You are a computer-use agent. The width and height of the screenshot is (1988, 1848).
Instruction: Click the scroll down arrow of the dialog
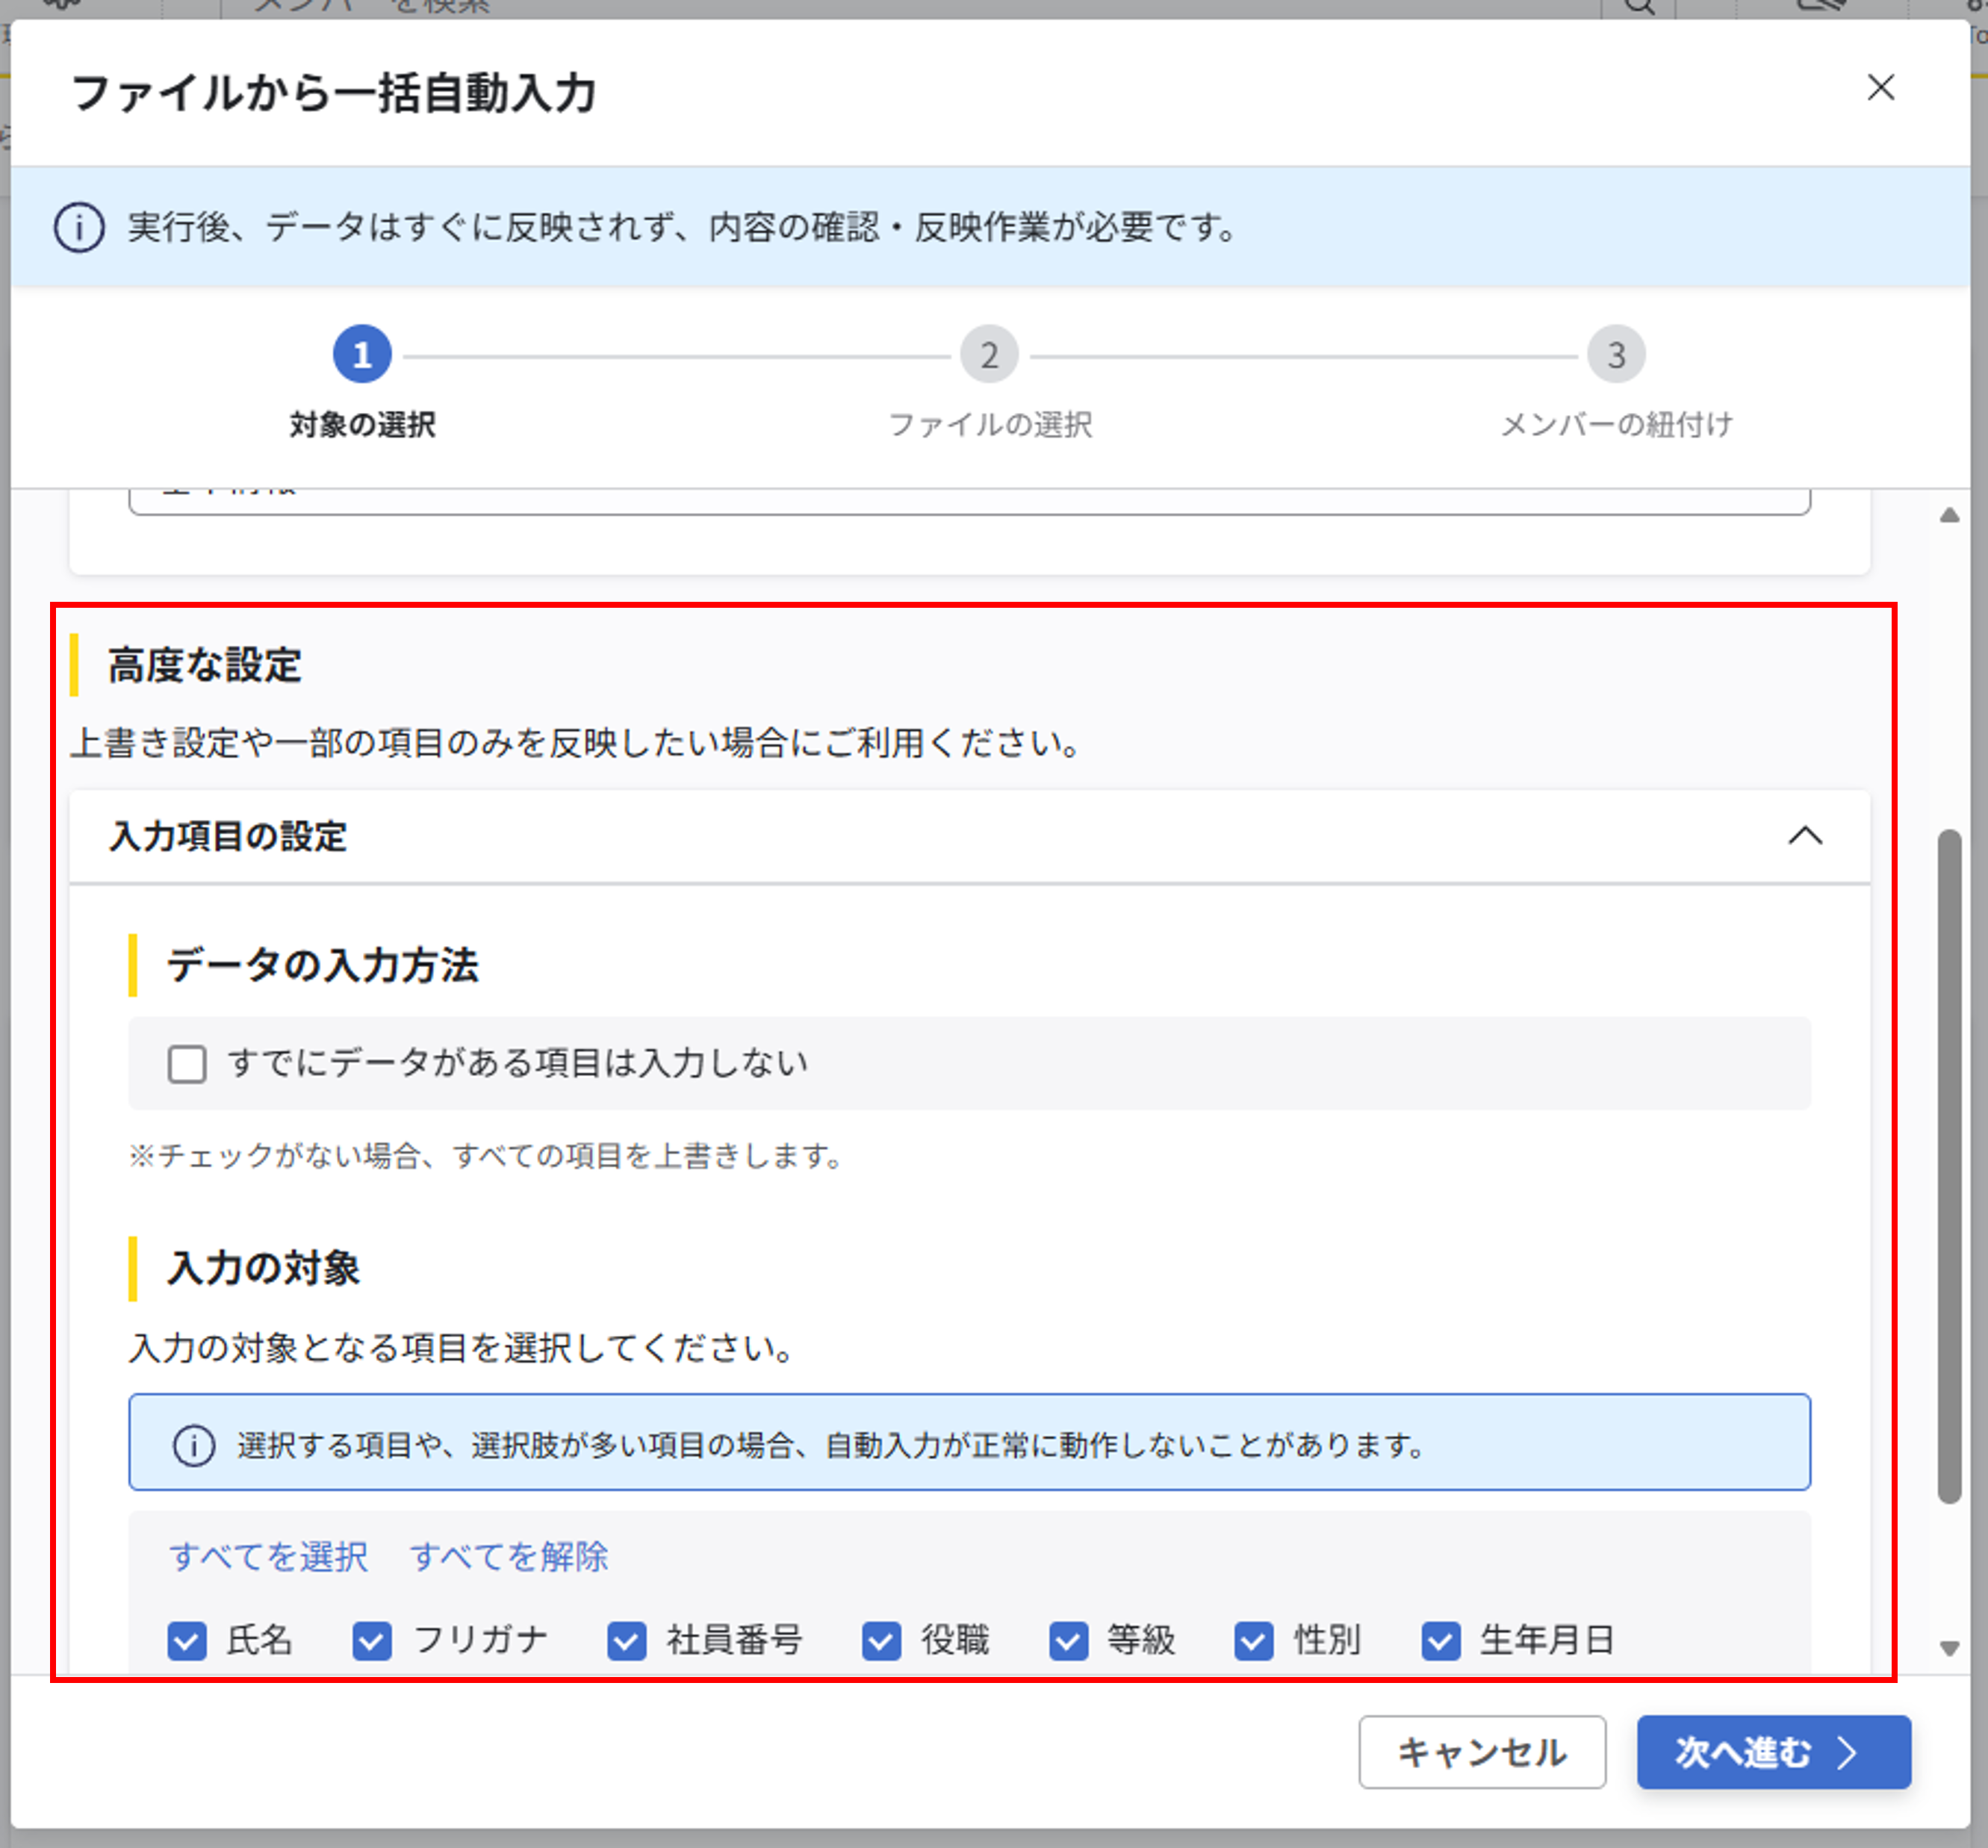click(1949, 1648)
